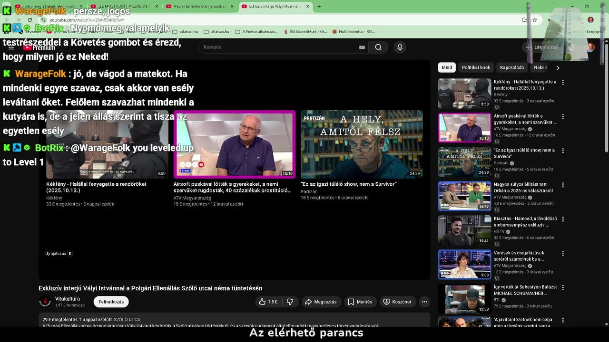The image size is (609, 342).
Task: Switch to the '4 év és 62 millió' browser tab
Action: 200,6
